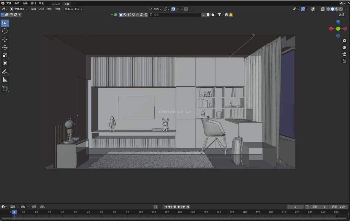The image size is (350, 221).
Task: Select the Scale tool
Action: pos(5,55)
